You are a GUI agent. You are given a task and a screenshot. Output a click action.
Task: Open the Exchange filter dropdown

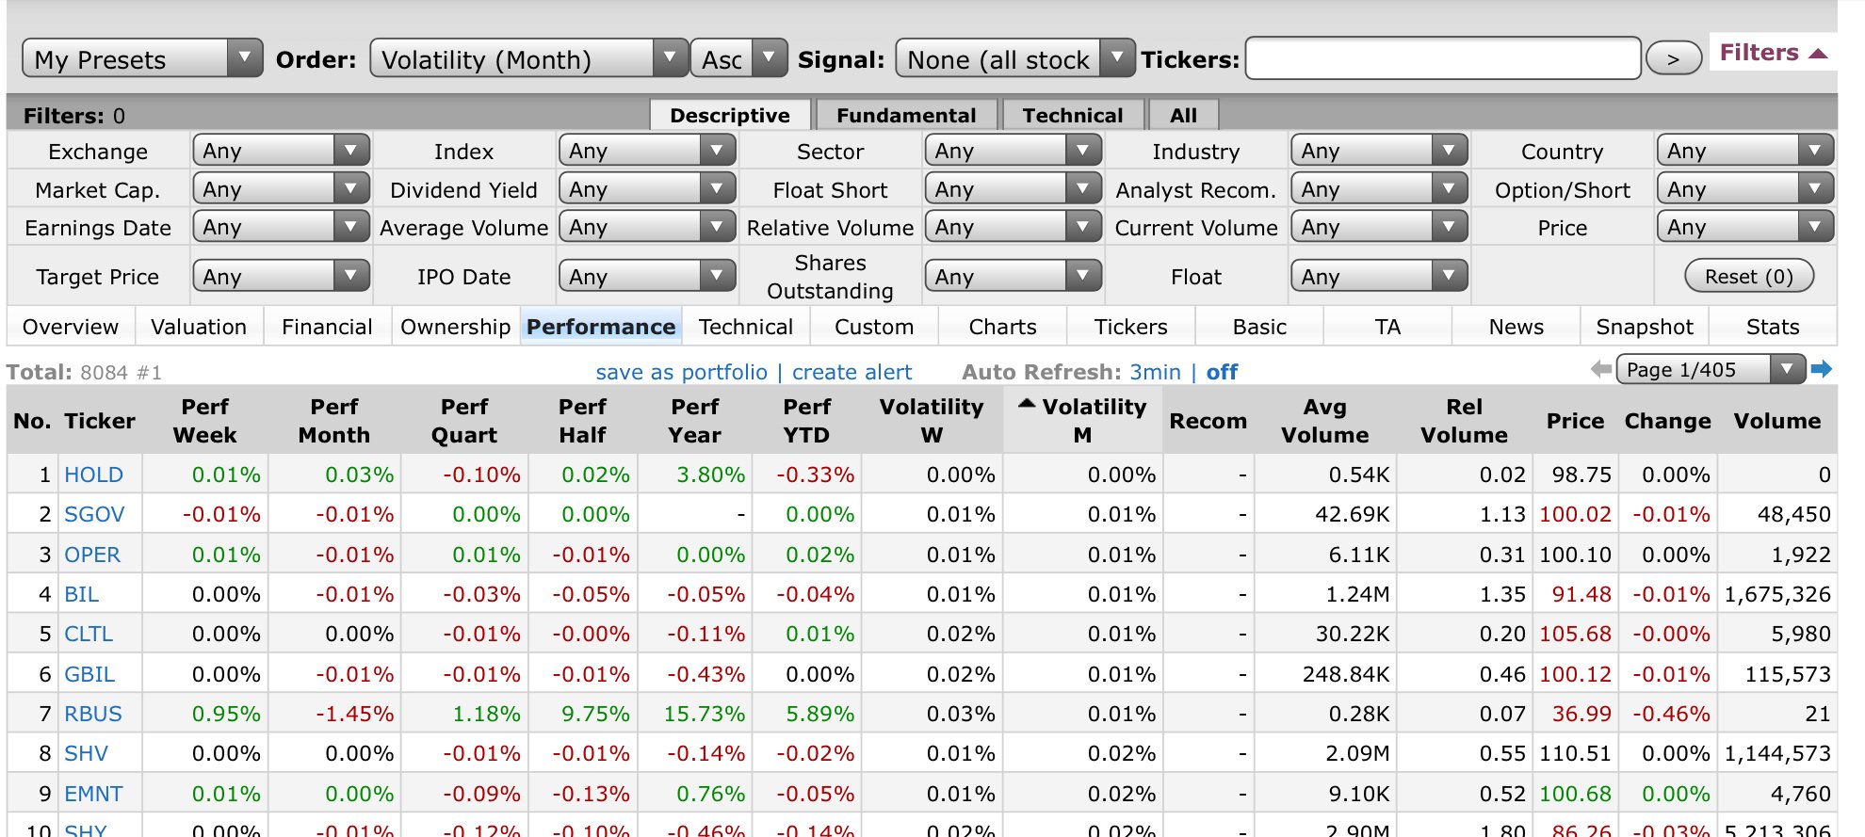tap(281, 151)
